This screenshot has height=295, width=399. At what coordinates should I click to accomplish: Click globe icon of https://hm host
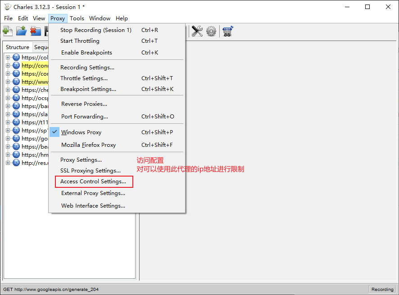[x=16, y=154]
